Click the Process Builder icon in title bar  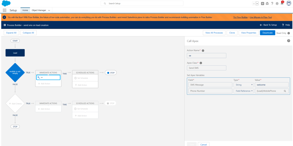5,25
